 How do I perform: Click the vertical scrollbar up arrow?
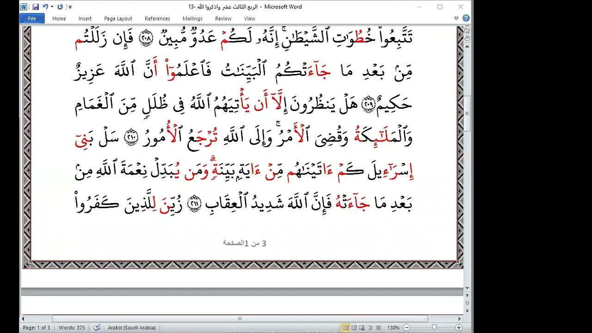click(x=467, y=46)
